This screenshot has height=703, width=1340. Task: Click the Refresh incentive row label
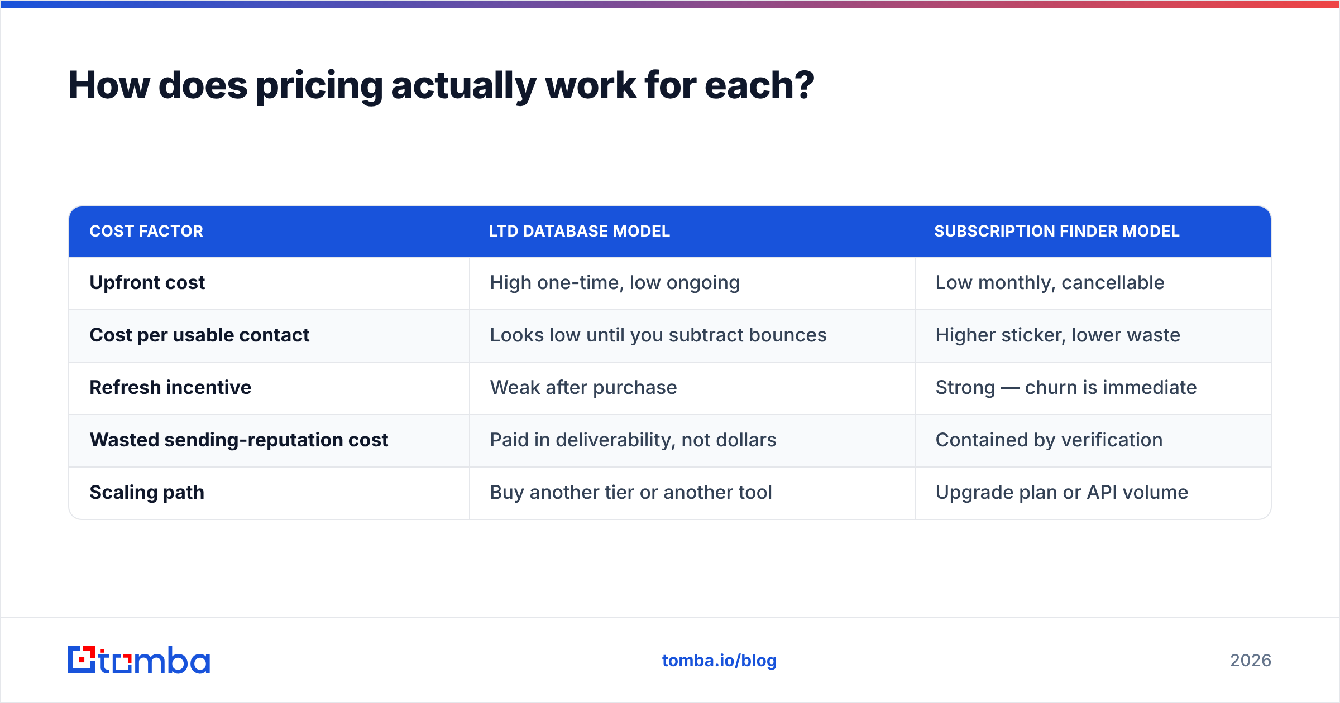click(170, 387)
